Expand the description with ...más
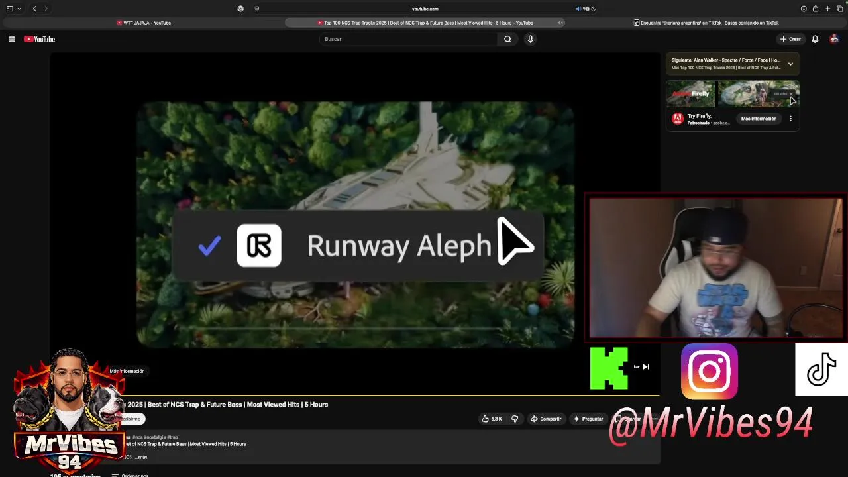 [x=141, y=457]
